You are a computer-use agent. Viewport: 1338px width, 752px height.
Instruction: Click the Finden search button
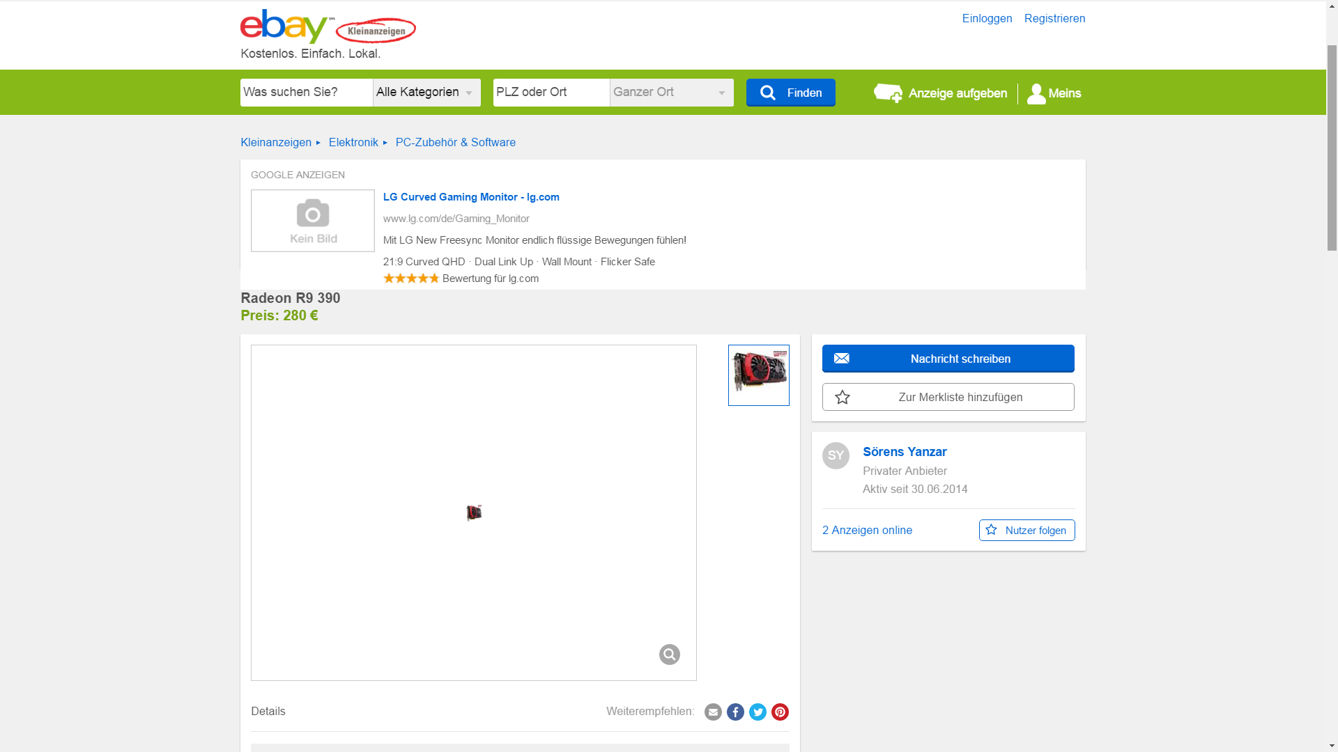791,93
